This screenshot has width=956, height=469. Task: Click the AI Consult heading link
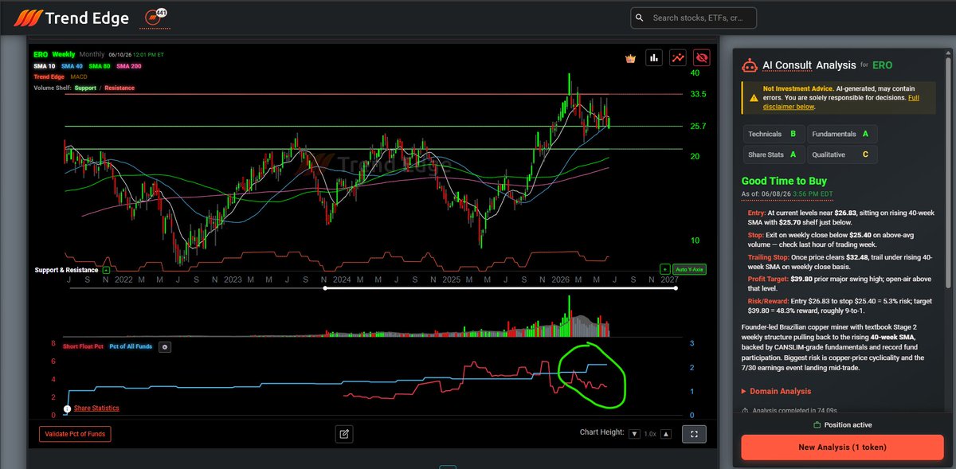[x=787, y=65]
